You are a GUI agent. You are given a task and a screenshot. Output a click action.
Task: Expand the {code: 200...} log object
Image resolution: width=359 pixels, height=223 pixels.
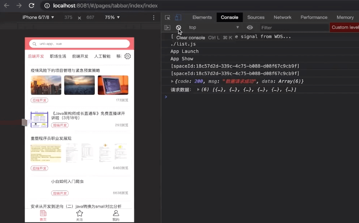(x=172, y=81)
